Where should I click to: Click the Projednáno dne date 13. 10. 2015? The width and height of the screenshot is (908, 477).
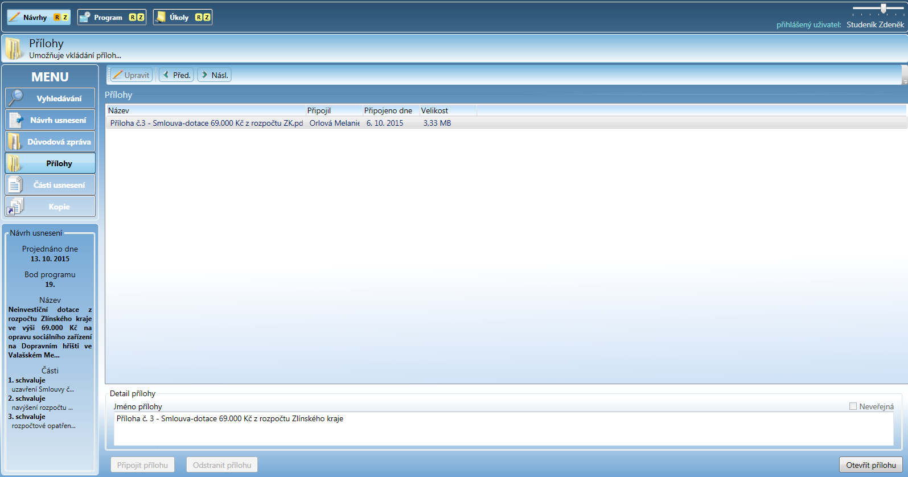click(50, 258)
